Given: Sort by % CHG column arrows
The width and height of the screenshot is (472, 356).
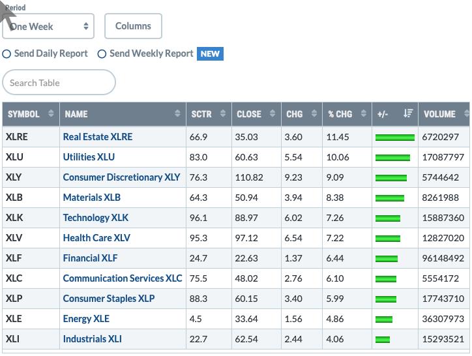Looking at the screenshot, I should [364, 113].
